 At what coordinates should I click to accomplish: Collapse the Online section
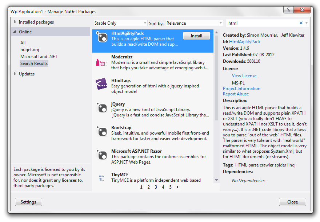15,32
